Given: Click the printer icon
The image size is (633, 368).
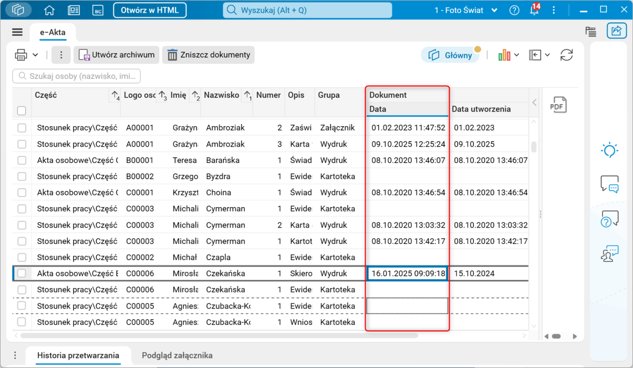Looking at the screenshot, I should [x=21, y=55].
